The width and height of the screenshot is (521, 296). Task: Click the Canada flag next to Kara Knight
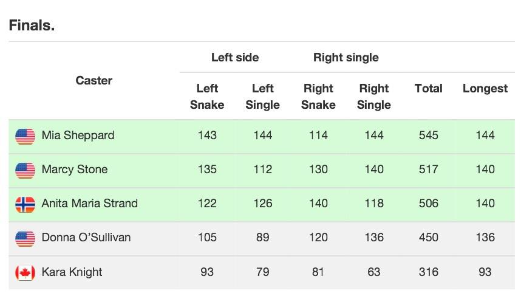pos(26,273)
